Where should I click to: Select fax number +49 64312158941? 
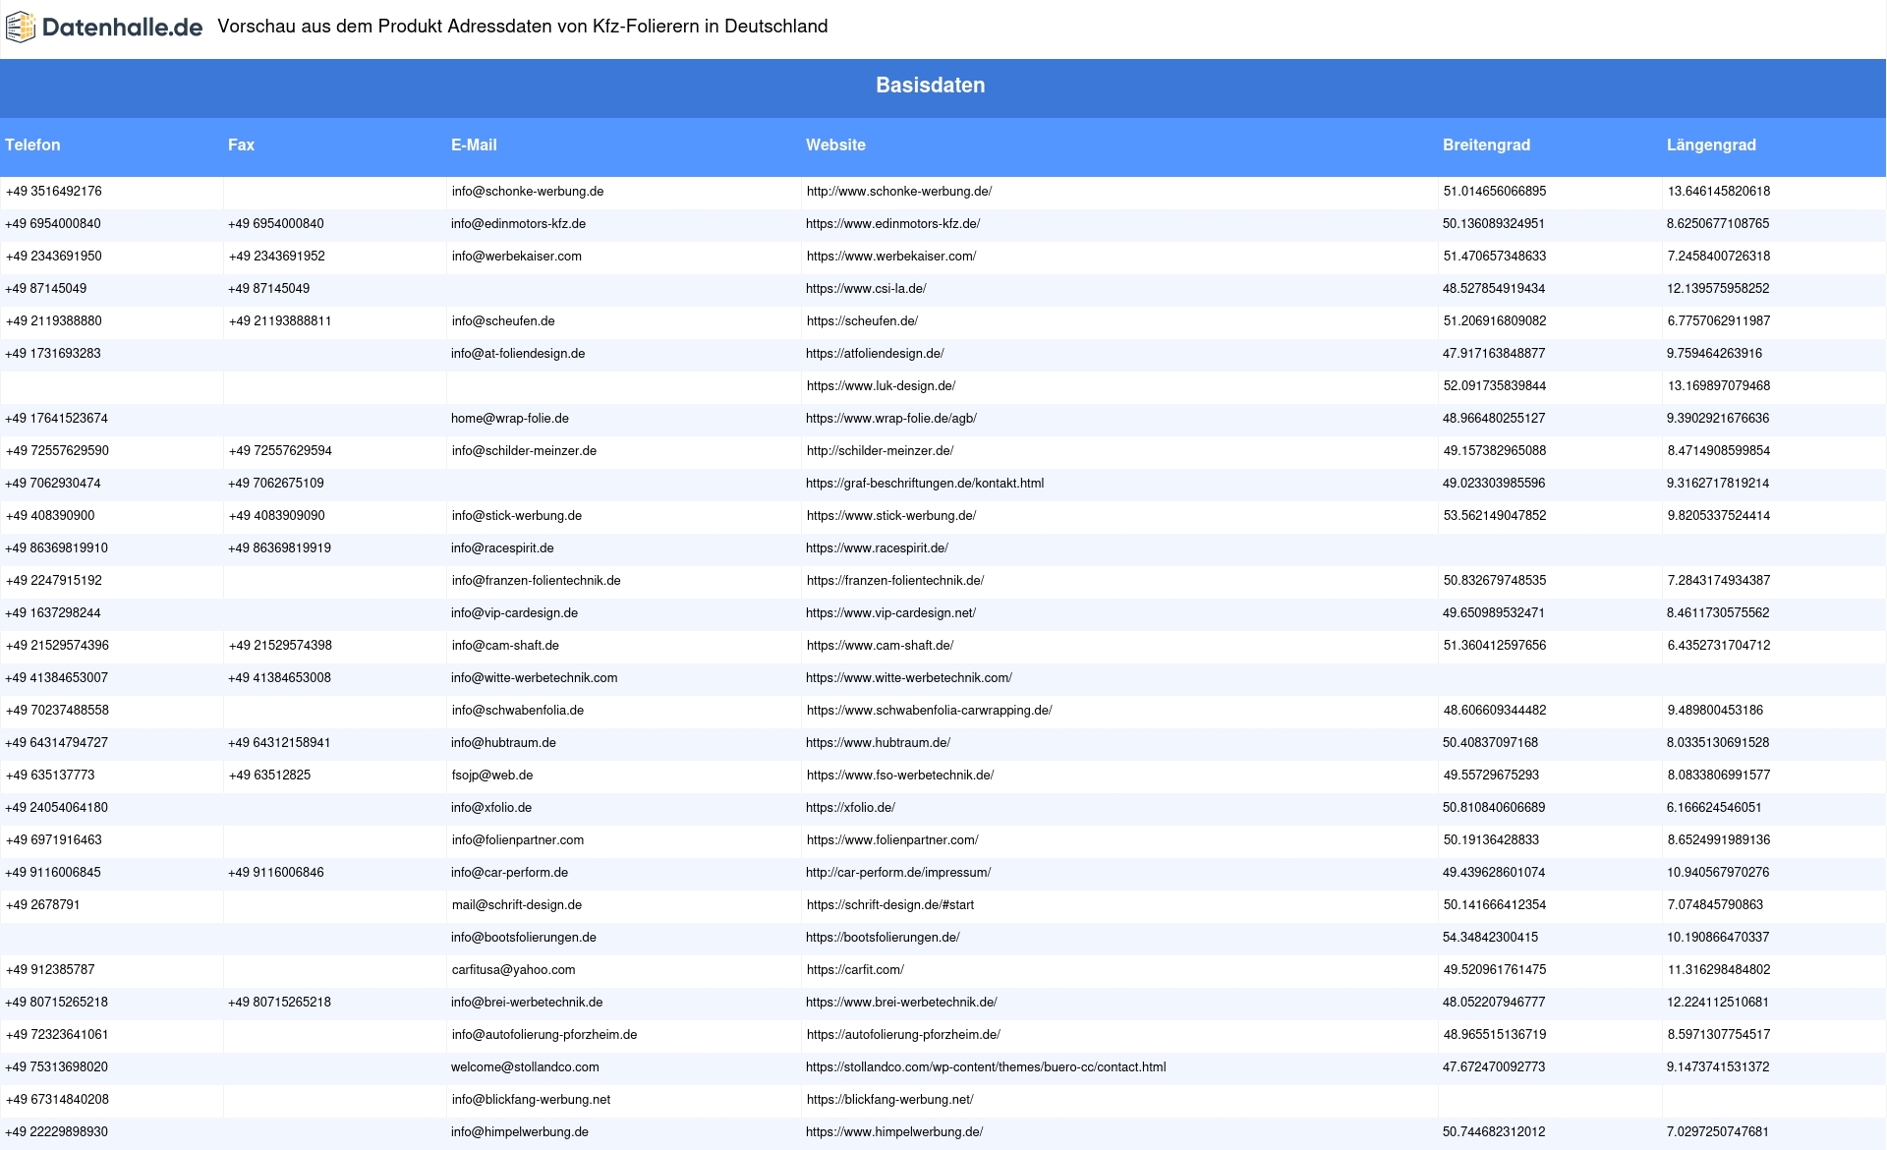click(x=279, y=743)
